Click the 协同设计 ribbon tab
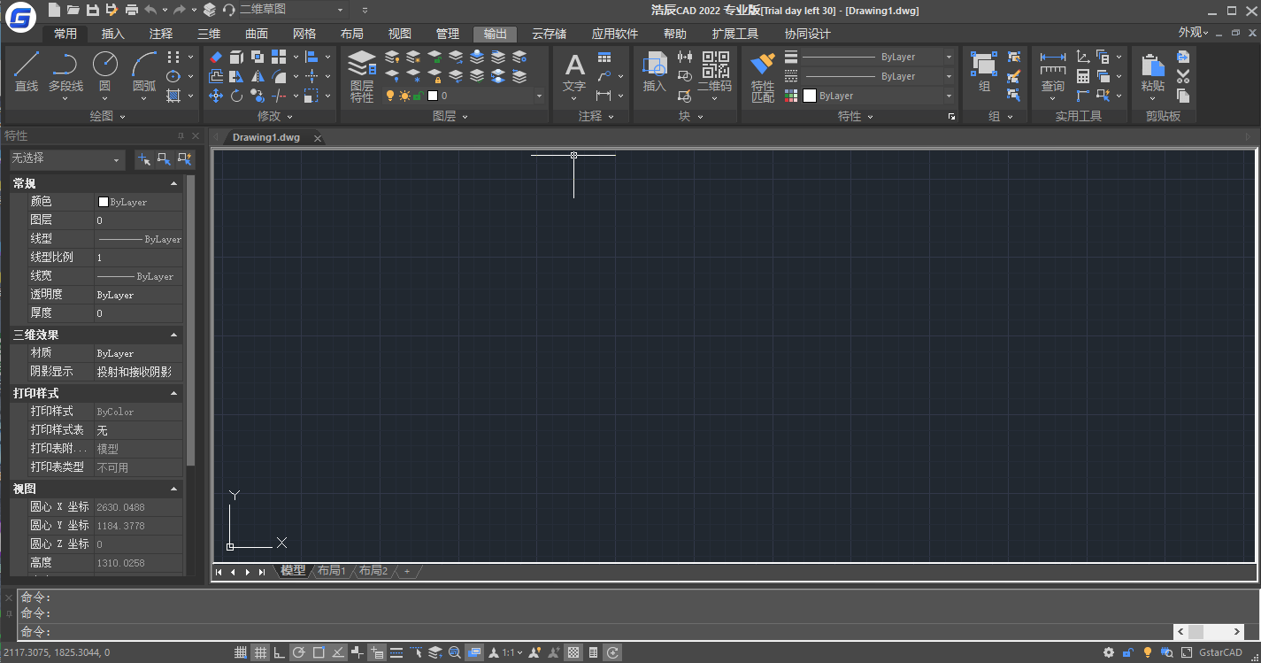Image resolution: width=1261 pixels, height=663 pixels. (808, 34)
